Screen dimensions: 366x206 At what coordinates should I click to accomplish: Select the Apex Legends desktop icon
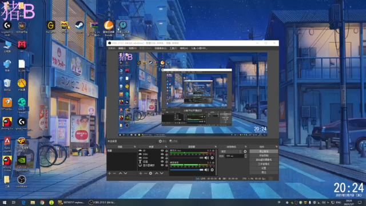(7, 145)
